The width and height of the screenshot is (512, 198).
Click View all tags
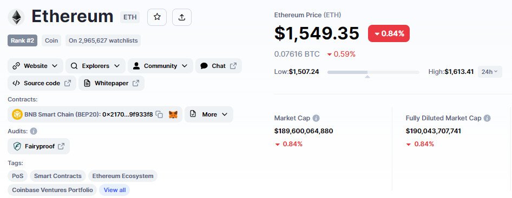[115, 190]
